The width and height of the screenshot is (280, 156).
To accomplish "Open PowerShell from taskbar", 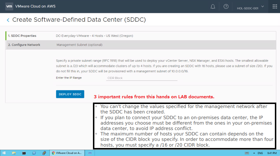I will tap(34, 153).
